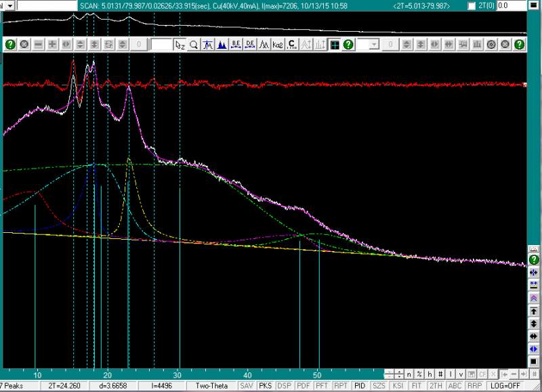The width and height of the screenshot is (542, 392).
Task: Toggle the LOG=OFF status indicator
Action: point(505,386)
